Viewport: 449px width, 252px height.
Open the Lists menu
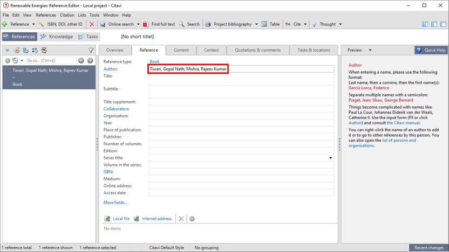pos(82,15)
